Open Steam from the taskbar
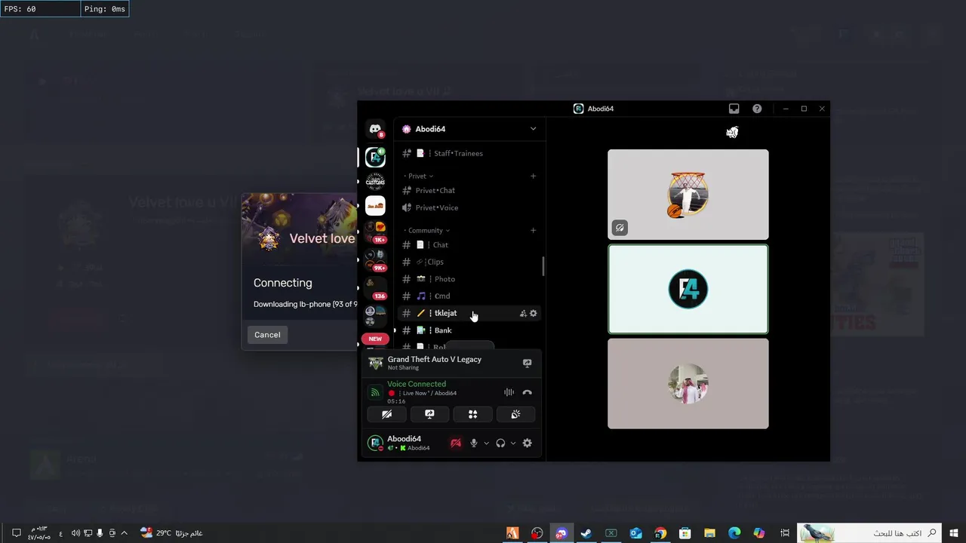 tap(586, 533)
